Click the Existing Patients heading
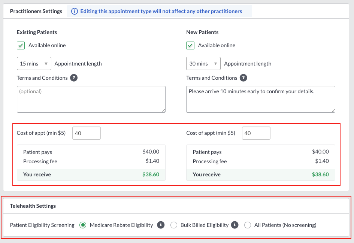The height and width of the screenshot is (243, 354). (x=37, y=32)
